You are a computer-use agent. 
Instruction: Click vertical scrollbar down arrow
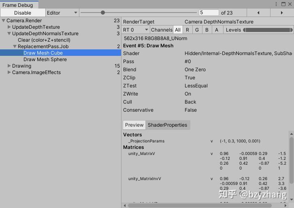[x=292, y=200]
